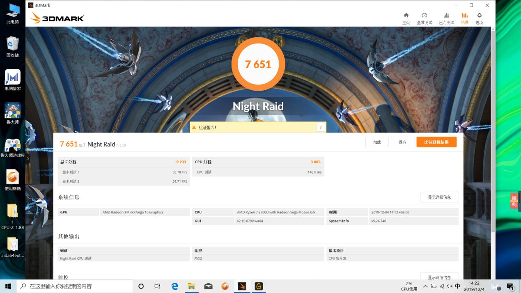Open Recycle Bin (回收站) desktop icon

[x=12, y=47]
